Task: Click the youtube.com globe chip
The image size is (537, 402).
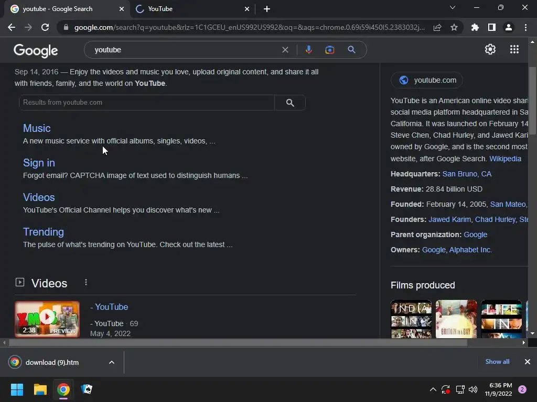Action: pyautogui.click(x=427, y=80)
